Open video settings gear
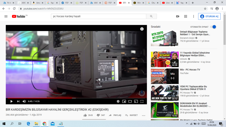 coord(118,101)
